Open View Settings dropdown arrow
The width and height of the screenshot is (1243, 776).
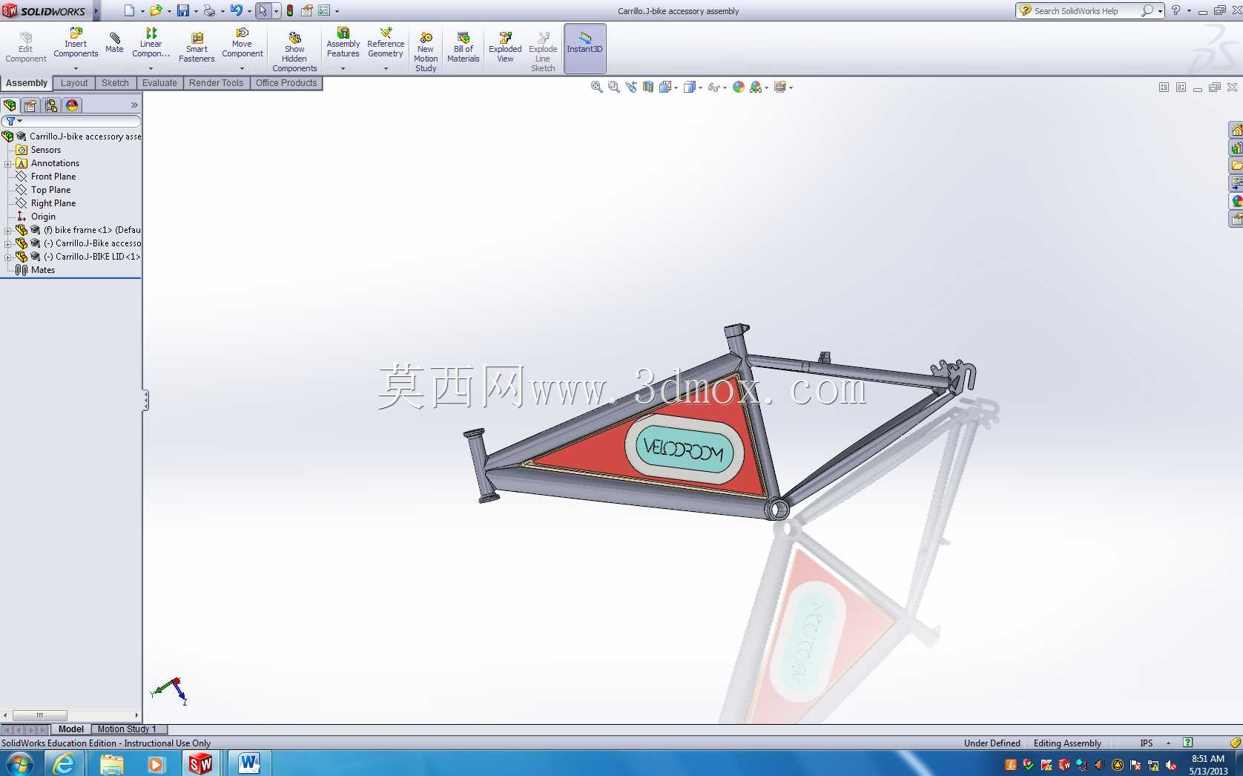coord(791,88)
